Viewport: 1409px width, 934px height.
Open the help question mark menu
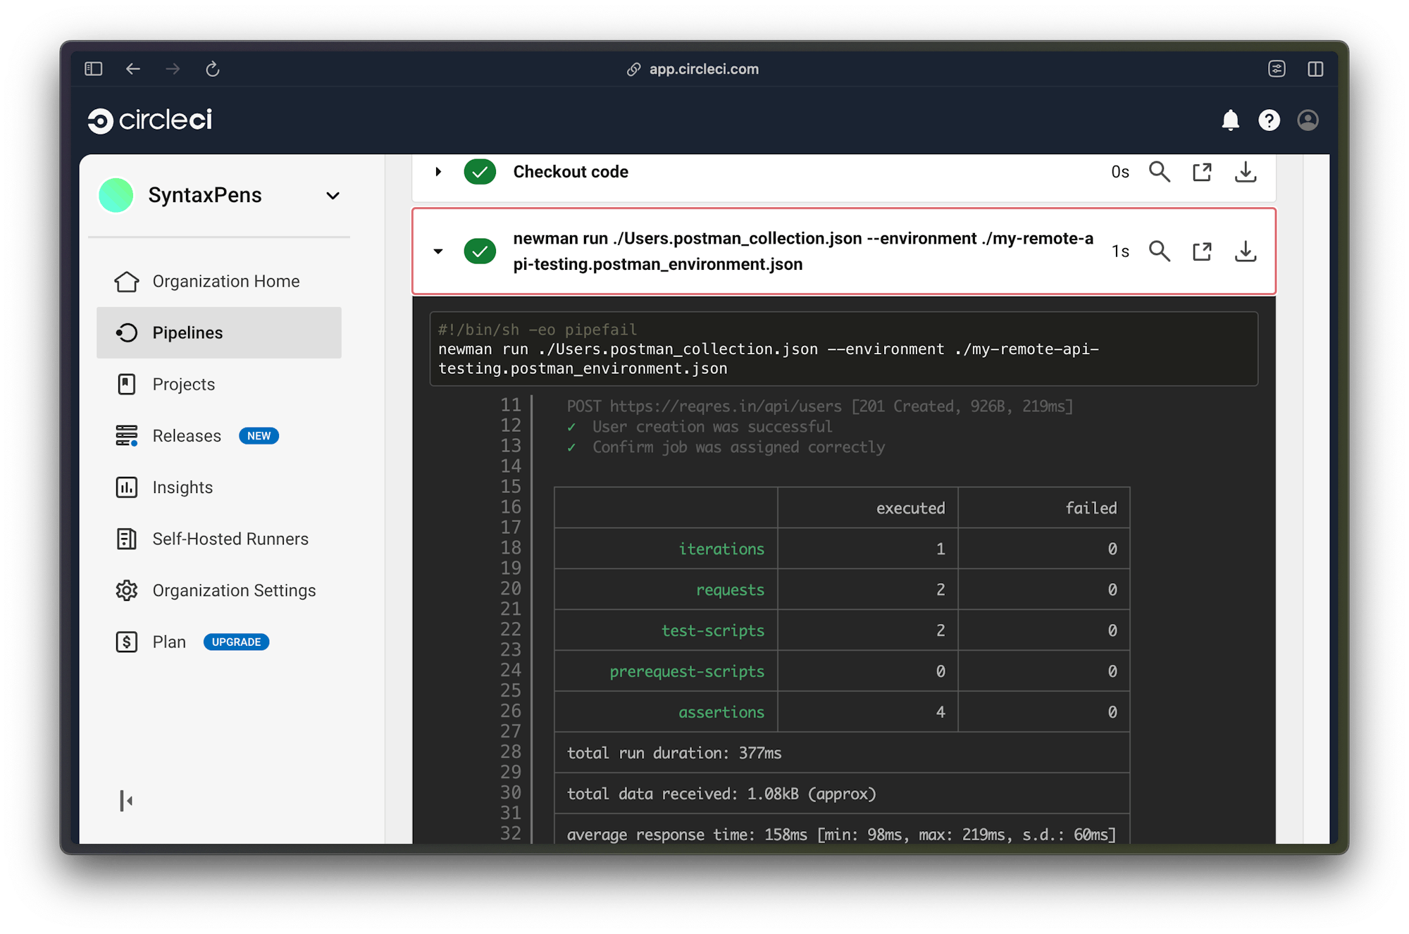point(1270,120)
